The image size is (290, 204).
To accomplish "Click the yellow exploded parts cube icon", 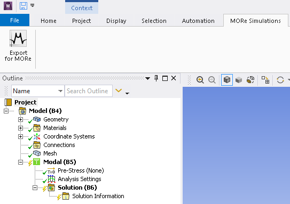I will (250, 80).
